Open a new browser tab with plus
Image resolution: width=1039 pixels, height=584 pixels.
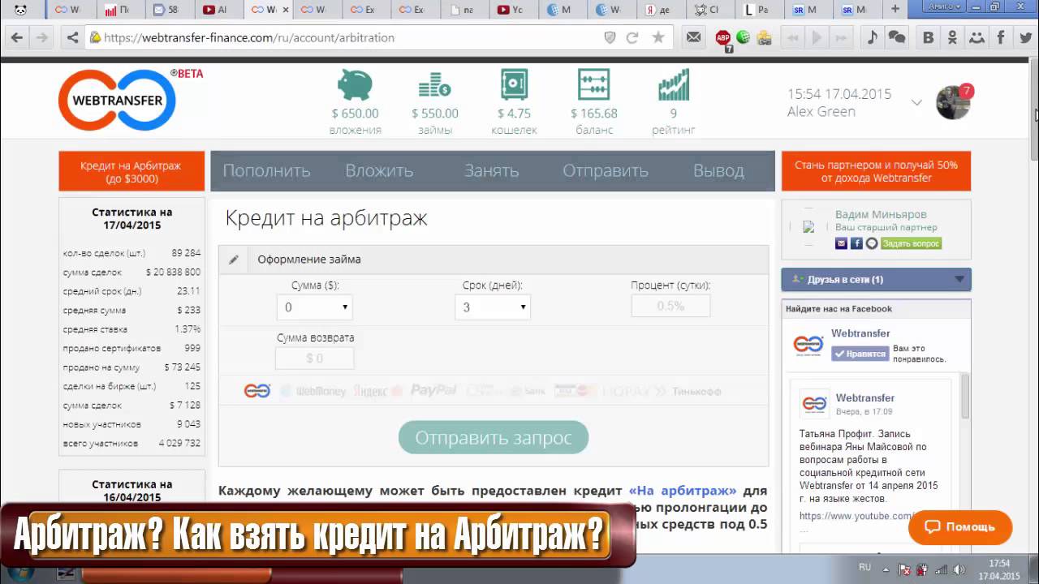[895, 9]
